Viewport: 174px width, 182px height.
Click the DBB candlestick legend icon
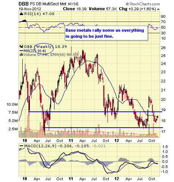21,47
